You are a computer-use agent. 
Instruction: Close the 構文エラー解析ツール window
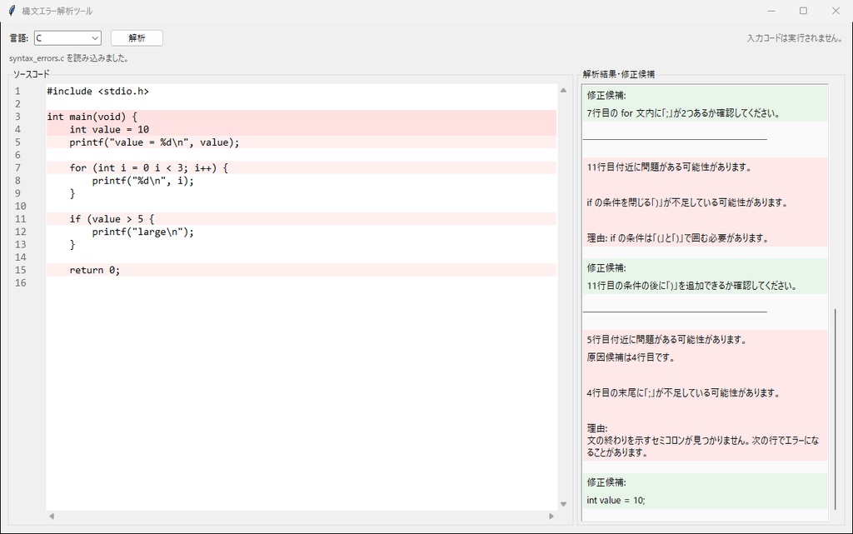click(836, 11)
